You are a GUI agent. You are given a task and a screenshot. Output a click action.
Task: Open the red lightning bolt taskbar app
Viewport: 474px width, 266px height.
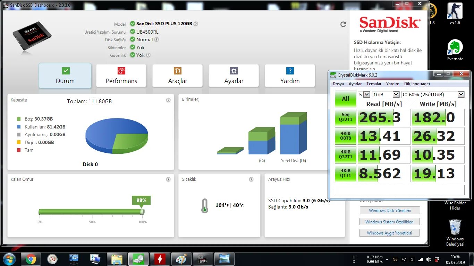pyautogui.click(x=160, y=259)
